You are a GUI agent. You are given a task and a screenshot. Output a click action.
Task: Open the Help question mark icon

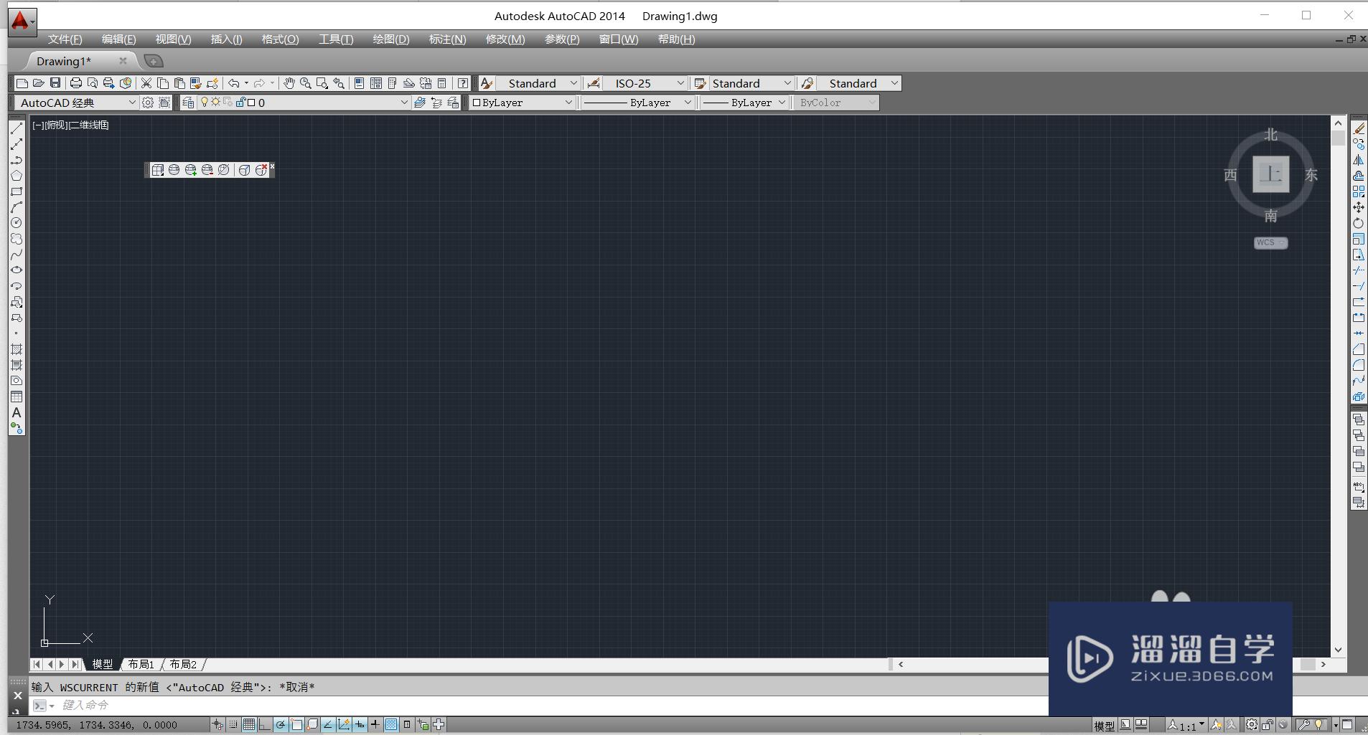(463, 83)
